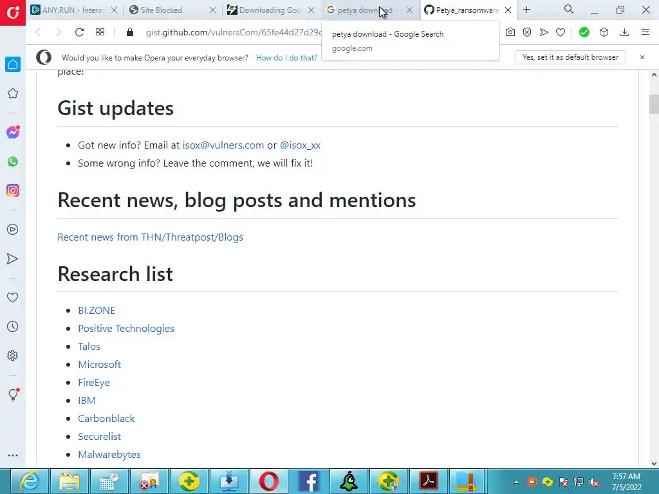659x494 pixels.
Task: Click the site security padlock icon
Action: [130, 32]
